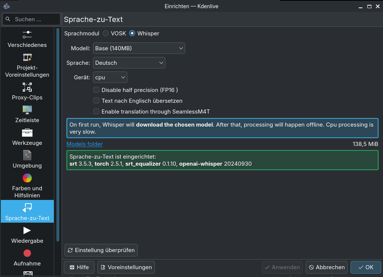Focus the Suchen search field
383x277 pixels.
[31, 19]
